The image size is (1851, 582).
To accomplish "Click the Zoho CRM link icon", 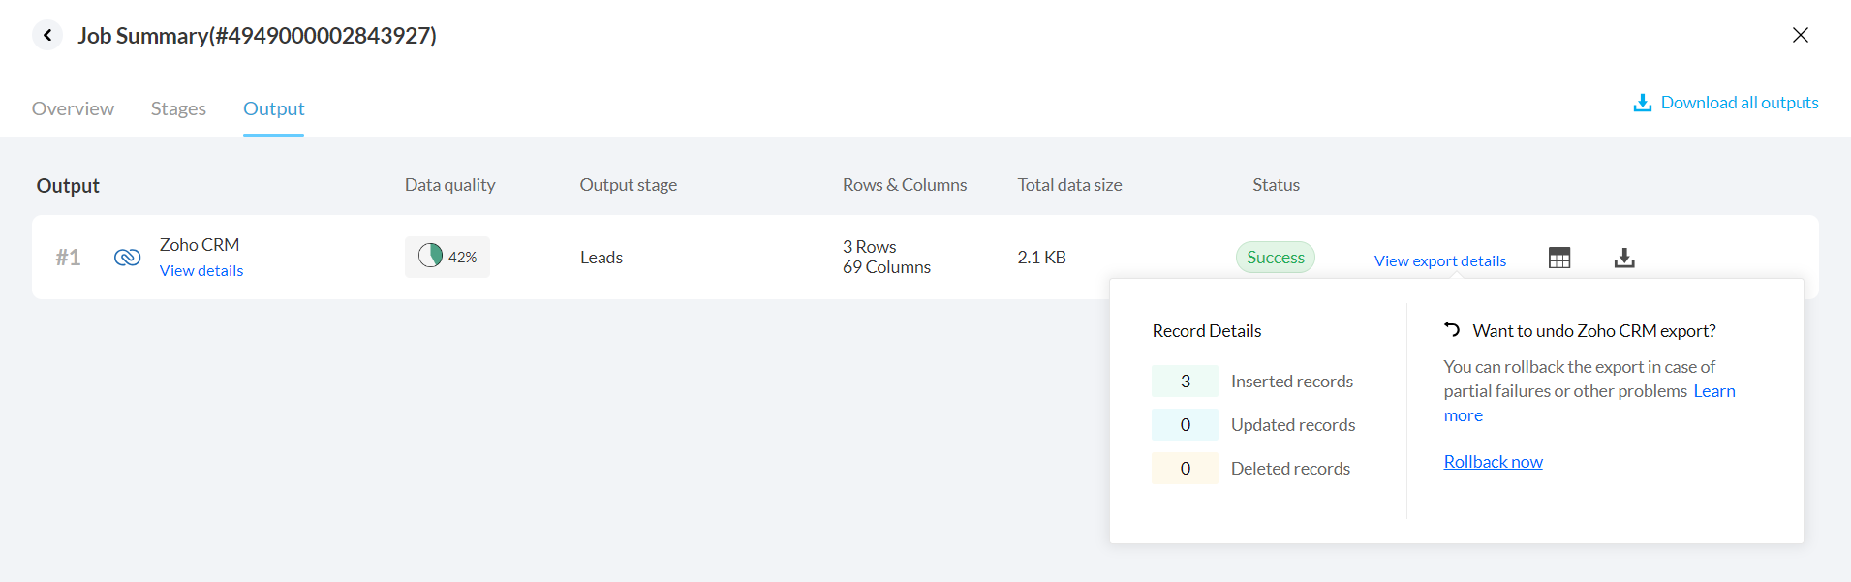I will coord(127,258).
